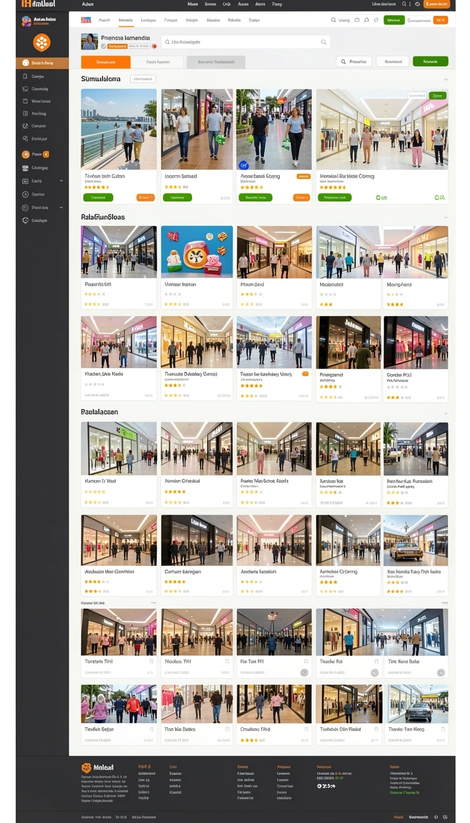
Task: Click search magnifier in dark top bar
Action: coord(404,4)
